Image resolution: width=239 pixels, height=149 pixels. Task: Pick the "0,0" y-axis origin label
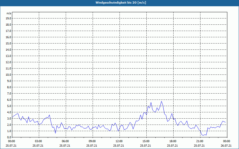click(9, 137)
